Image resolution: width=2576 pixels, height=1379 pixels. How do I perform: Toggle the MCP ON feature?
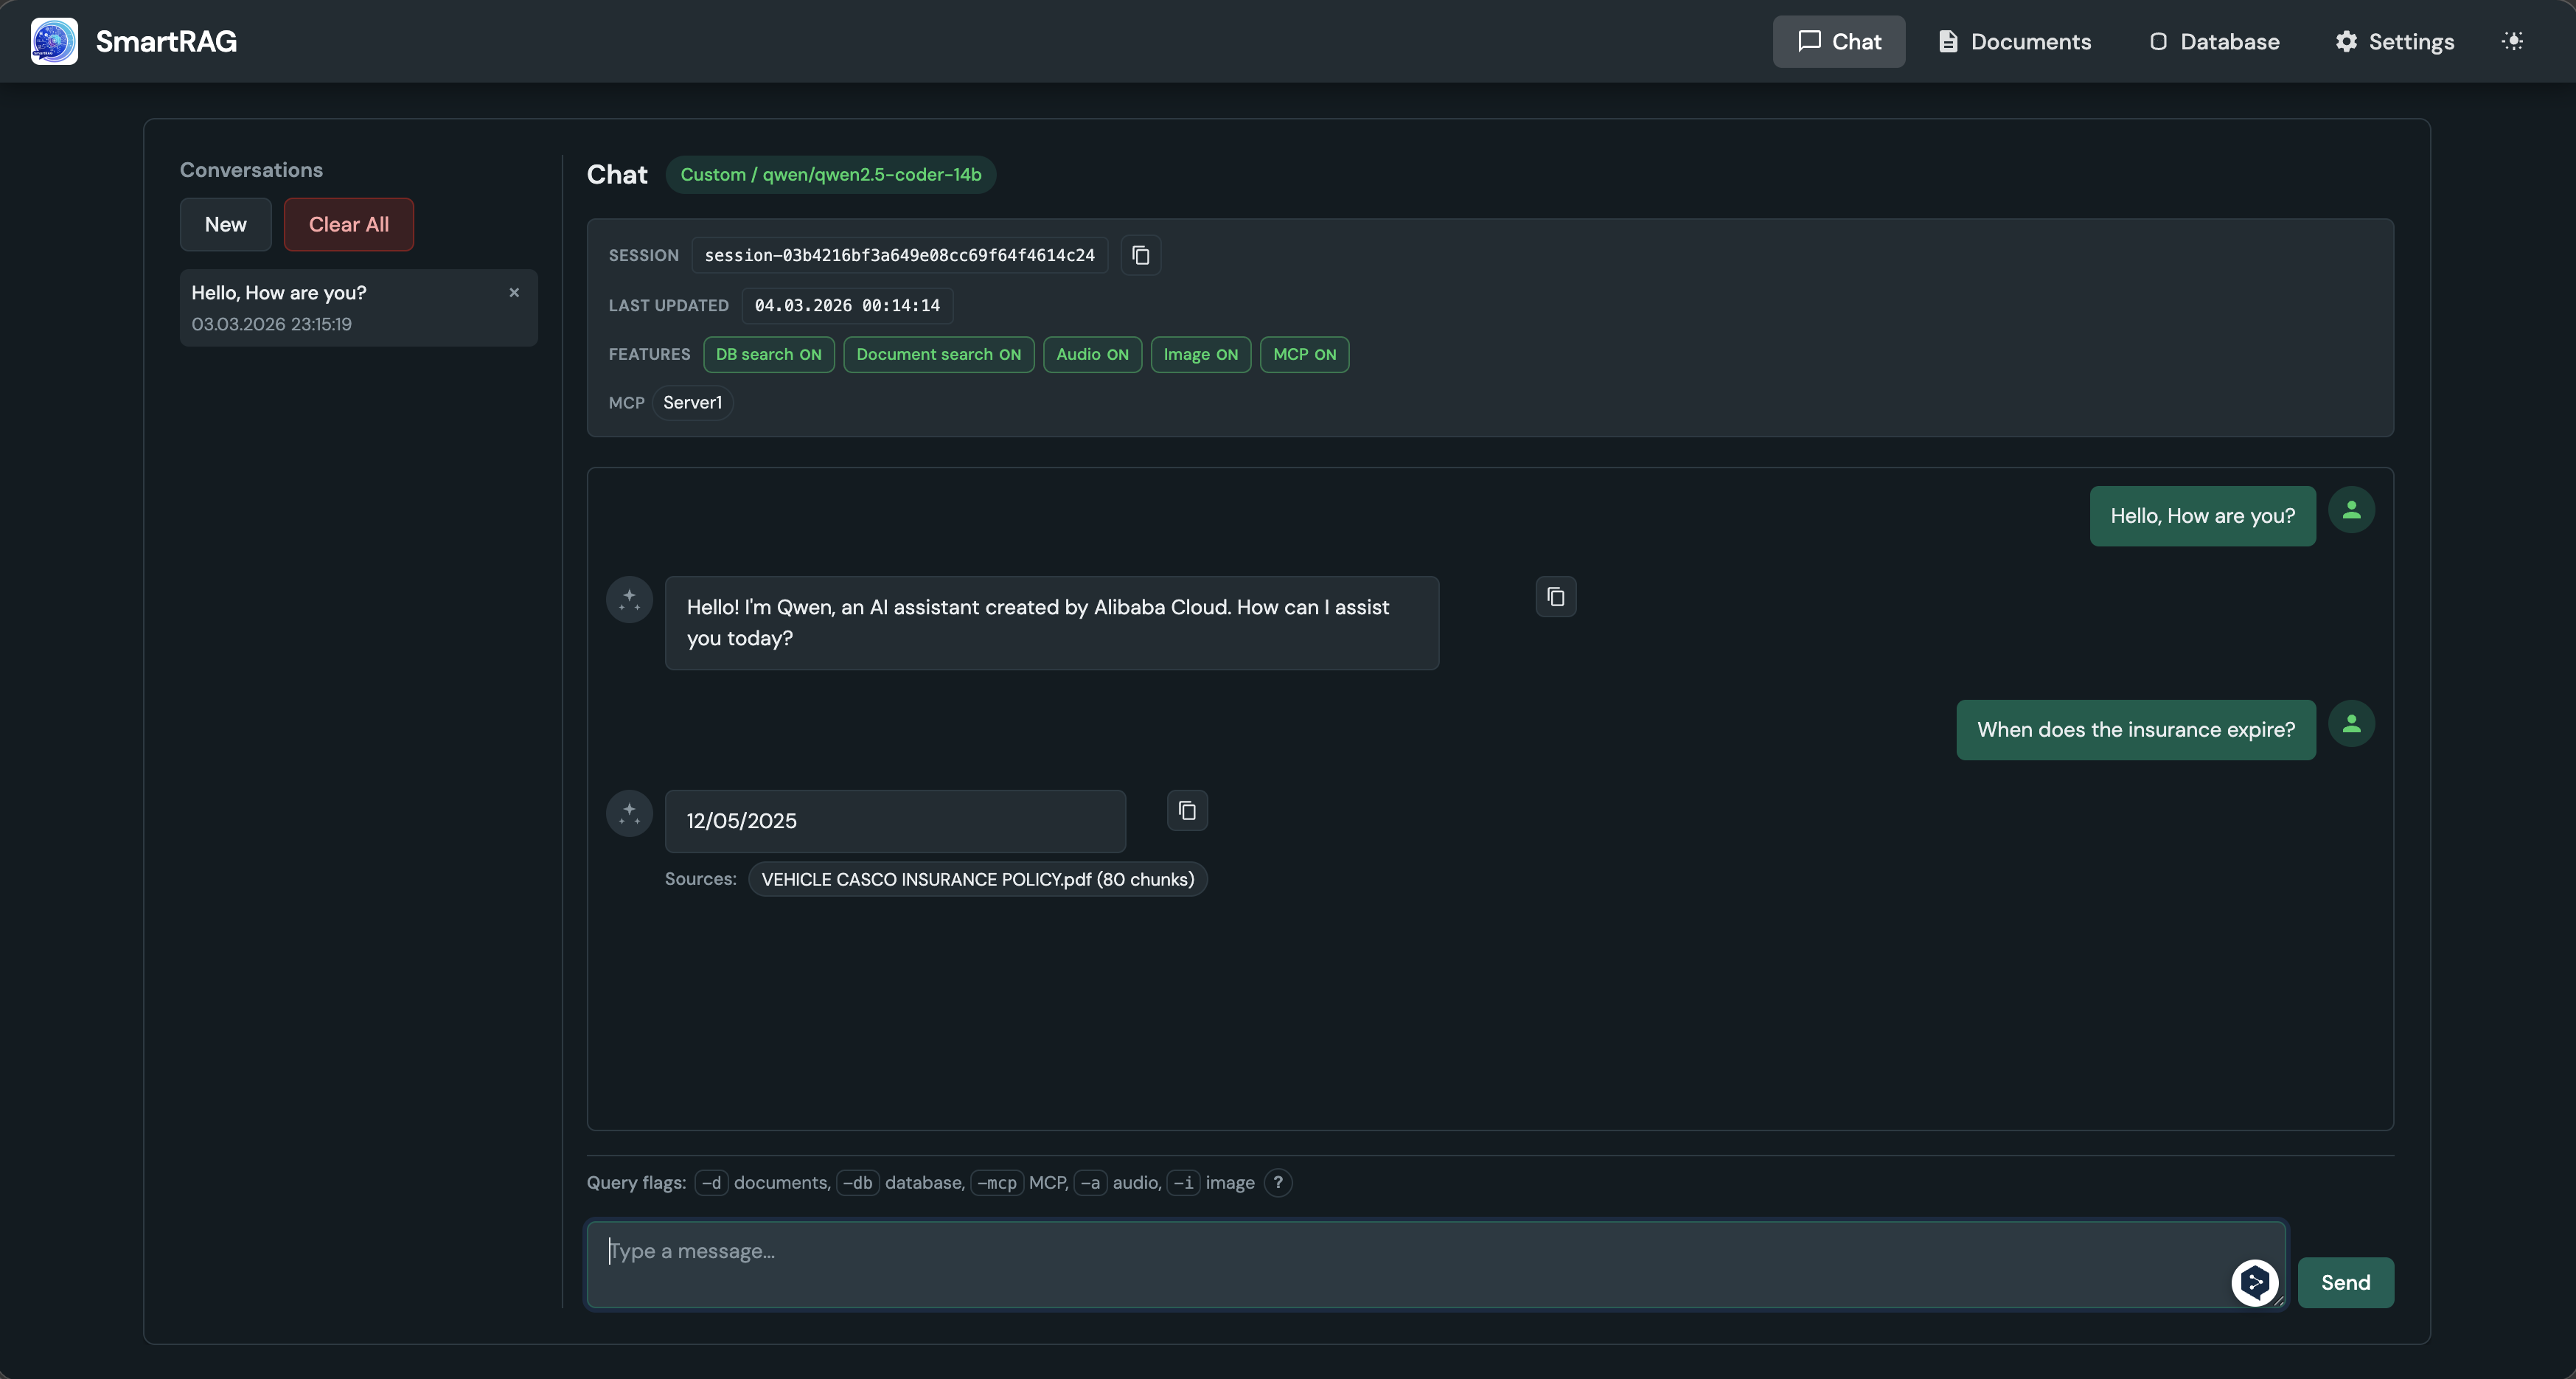[x=1304, y=355]
